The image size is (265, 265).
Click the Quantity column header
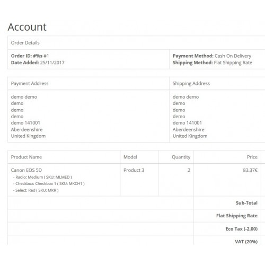[x=181, y=157]
